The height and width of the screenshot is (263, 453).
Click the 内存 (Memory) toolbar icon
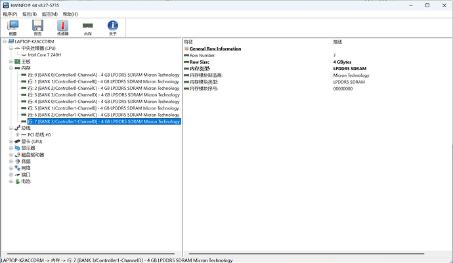[87, 28]
